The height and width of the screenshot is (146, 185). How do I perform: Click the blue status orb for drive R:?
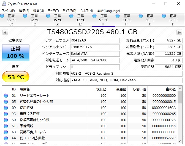click(25, 16)
